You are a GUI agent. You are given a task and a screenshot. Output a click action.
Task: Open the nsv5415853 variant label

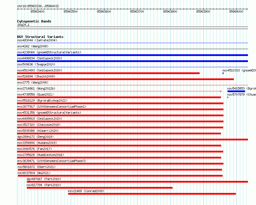pyautogui.click(x=242, y=88)
